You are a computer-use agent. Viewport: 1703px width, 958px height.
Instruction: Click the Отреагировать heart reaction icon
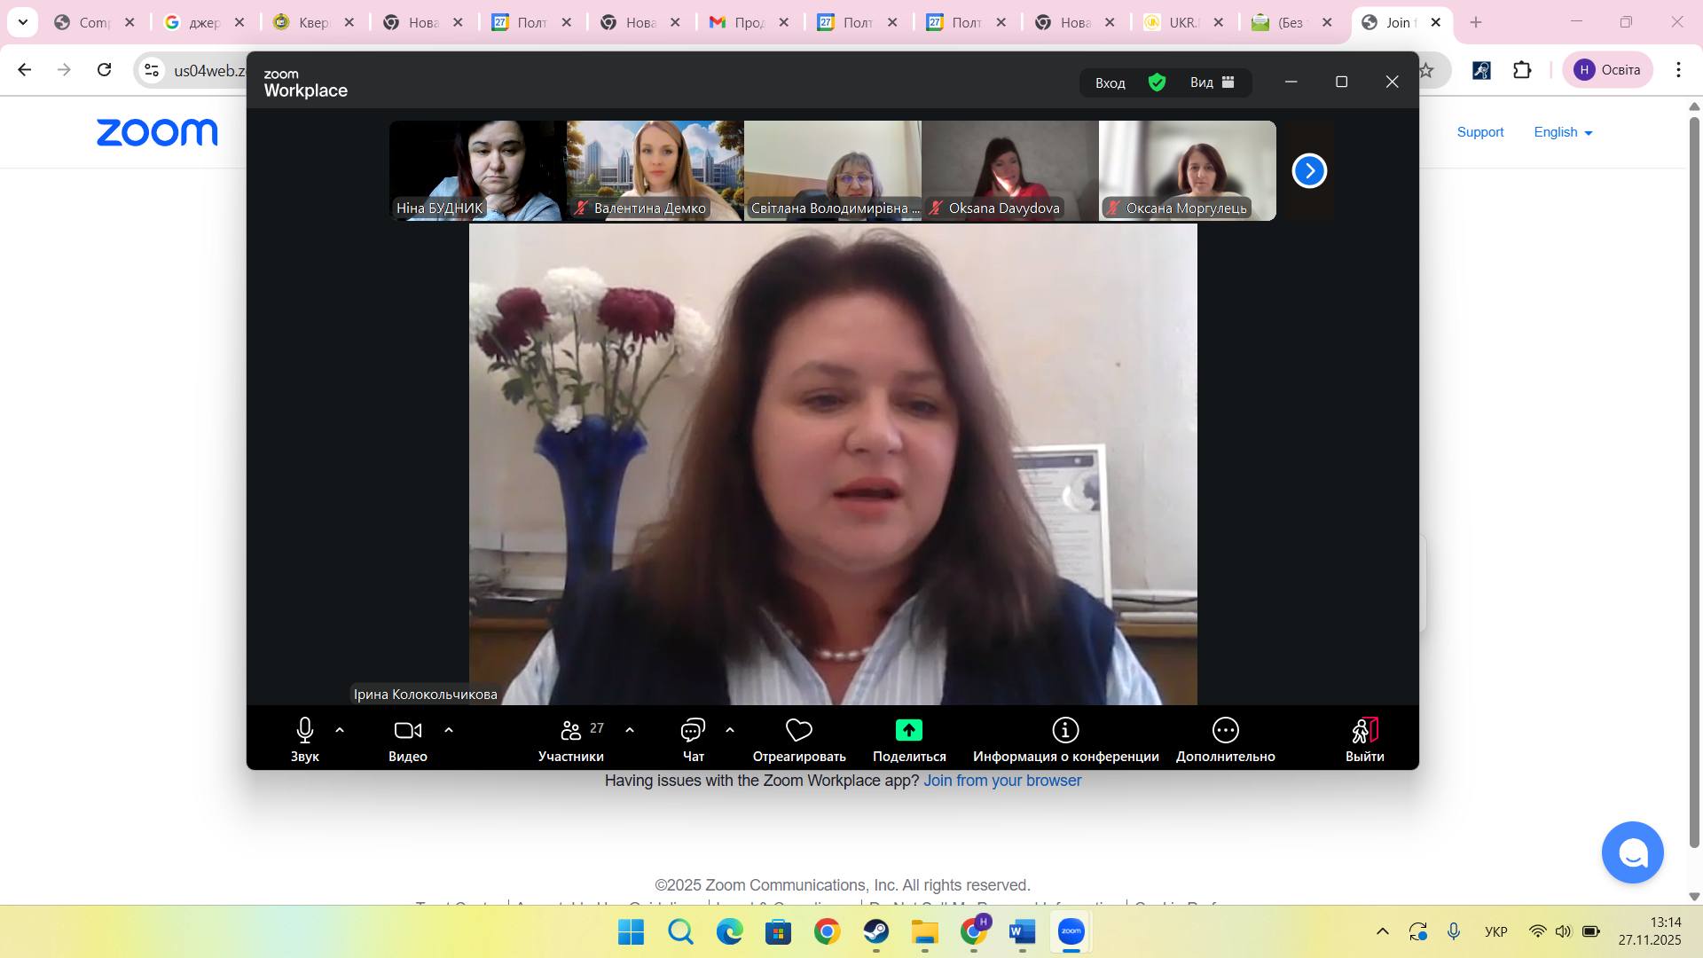tap(798, 730)
